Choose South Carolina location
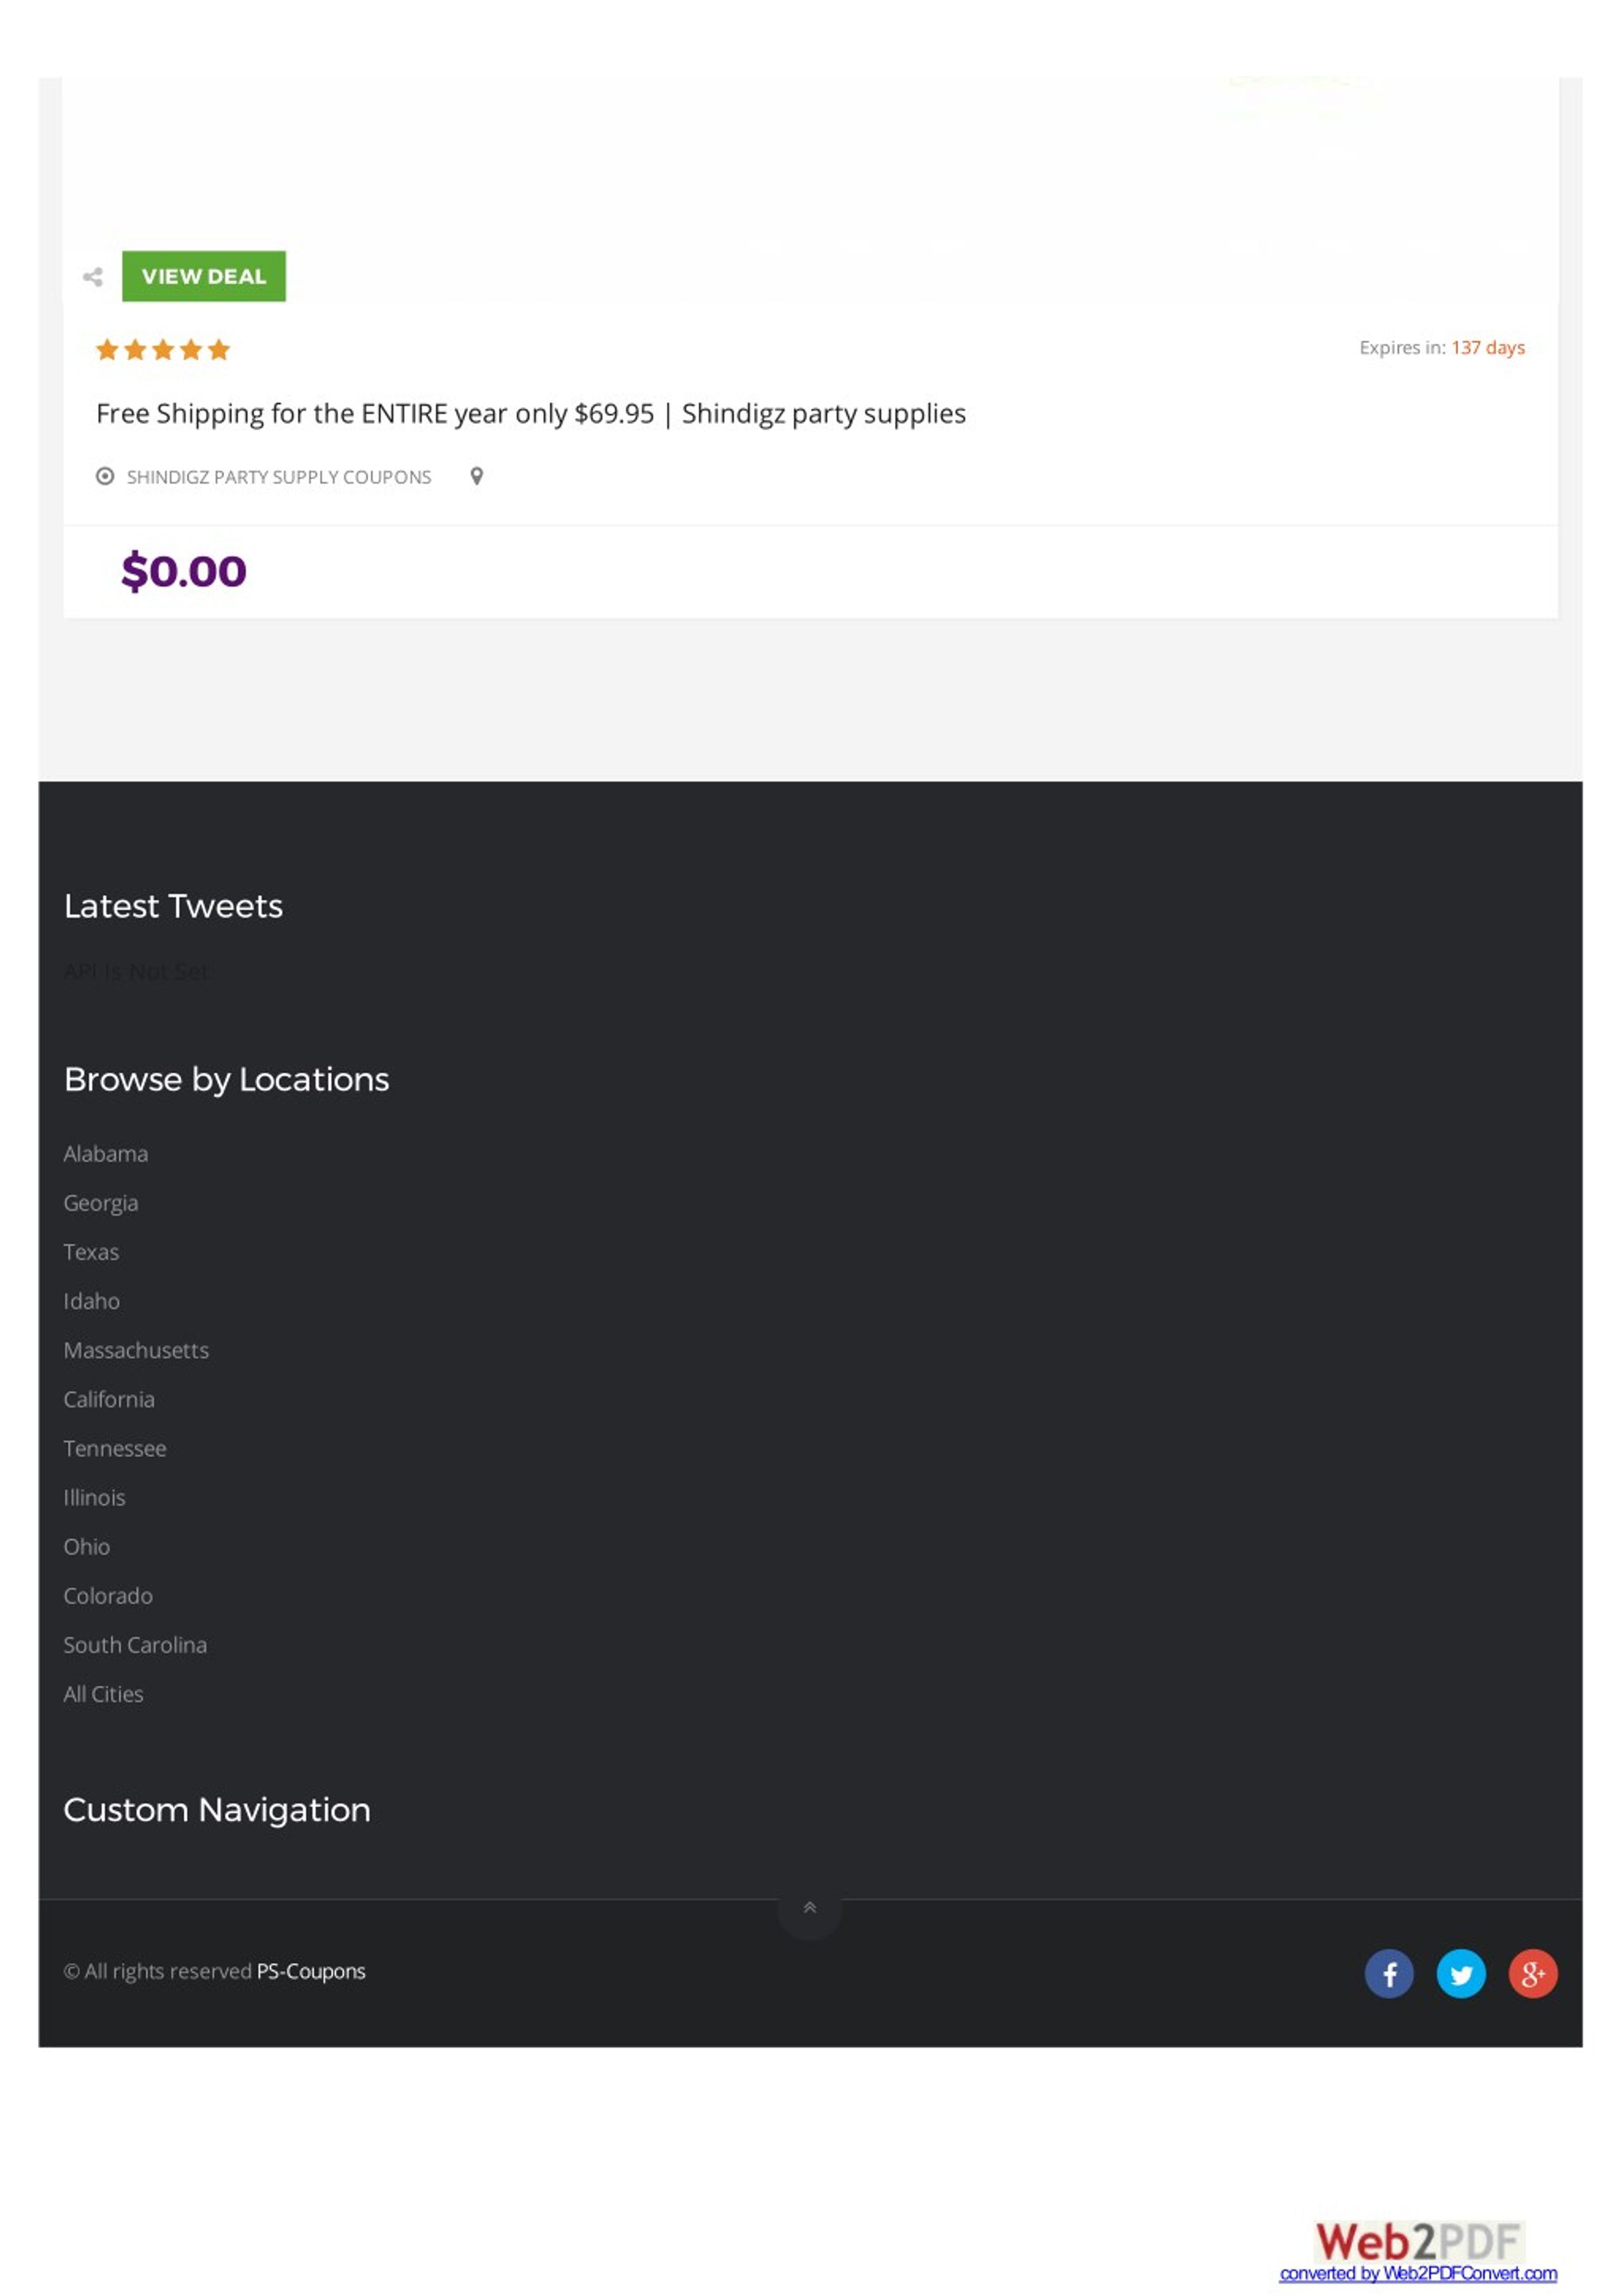 click(135, 1644)
